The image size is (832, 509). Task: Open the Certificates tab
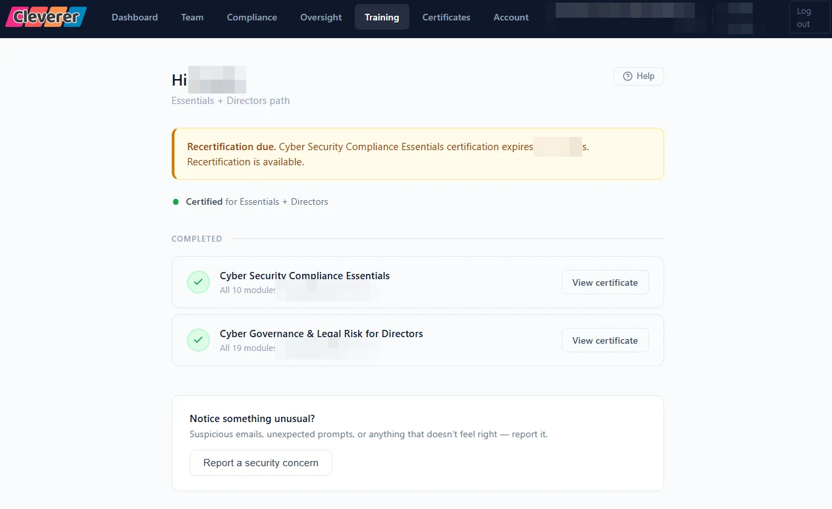coord(446,17)
